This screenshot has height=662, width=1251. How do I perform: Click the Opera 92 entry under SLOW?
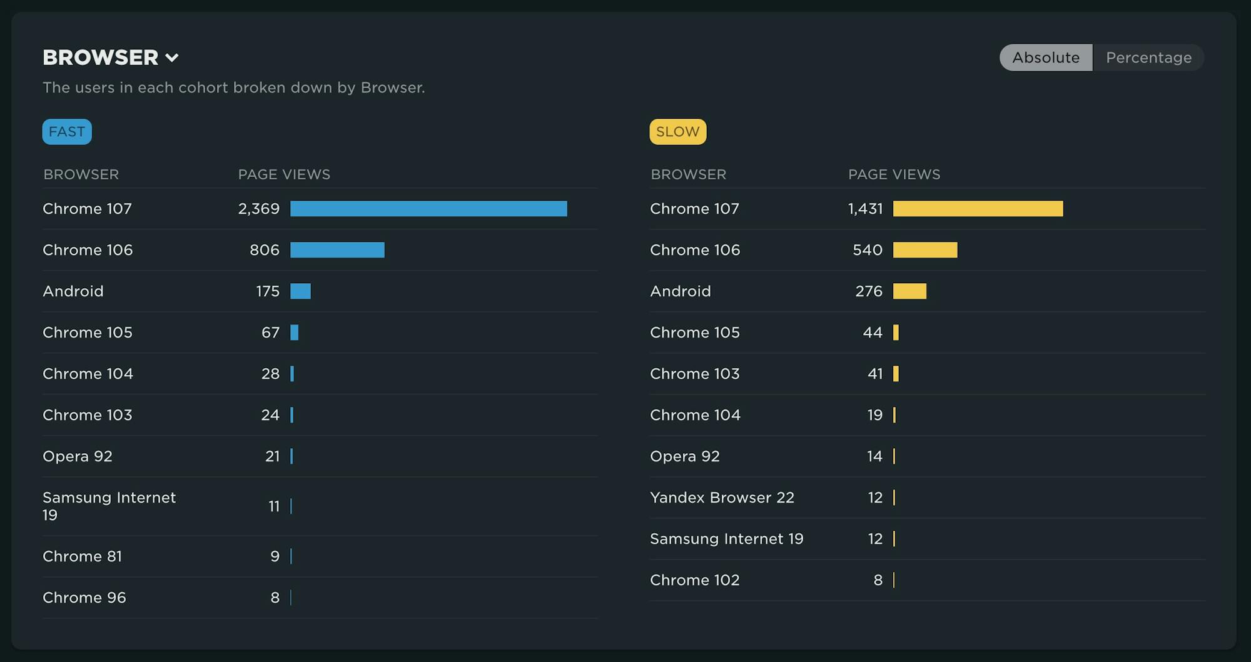pyautogui.click(x=685, y=456)
